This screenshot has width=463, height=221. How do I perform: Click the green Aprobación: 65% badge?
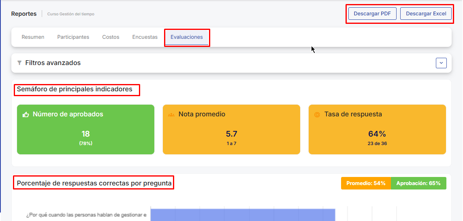click(x=418, y=183)
